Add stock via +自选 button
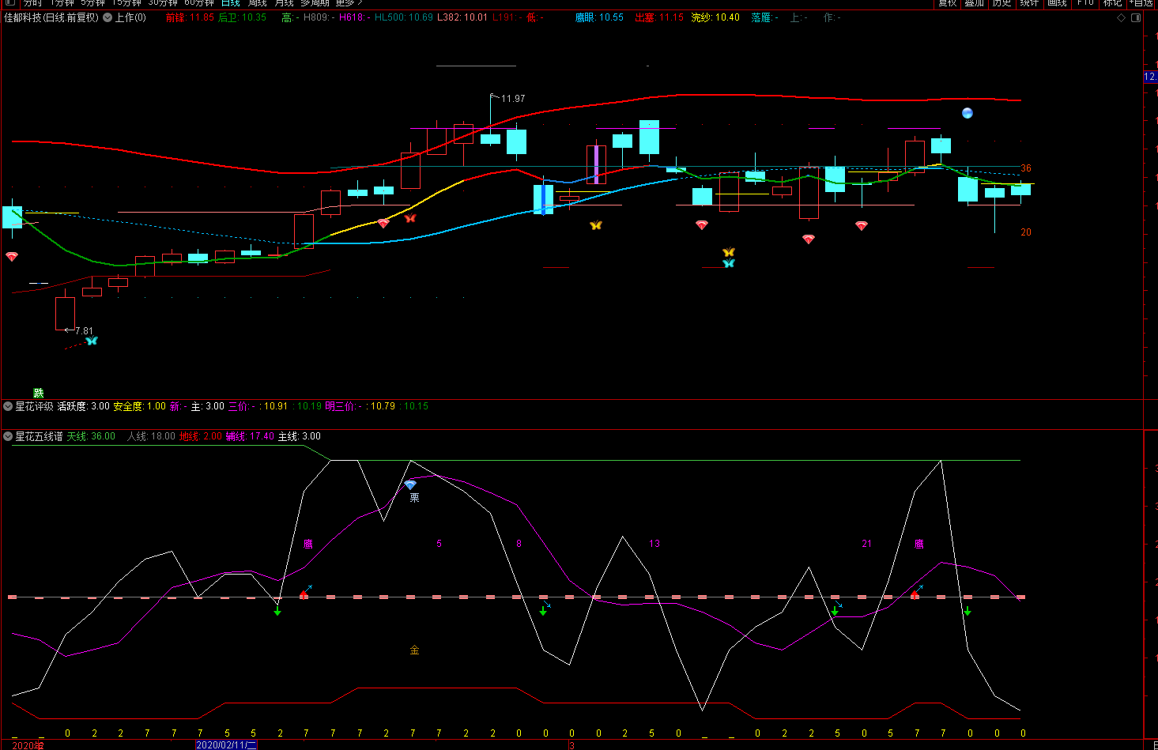Image resolution: width=1158 pixels, height=750 pixels. pyautogui.click(x=1141, y=3)
